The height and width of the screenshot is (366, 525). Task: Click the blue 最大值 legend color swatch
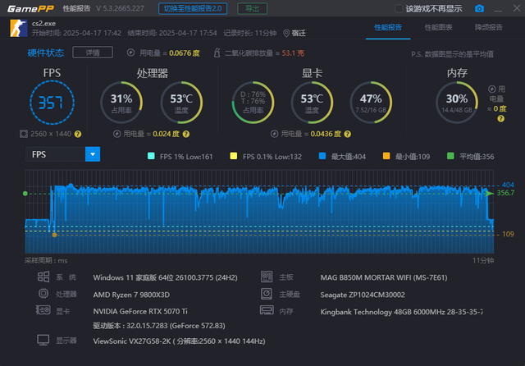point(322,156)
